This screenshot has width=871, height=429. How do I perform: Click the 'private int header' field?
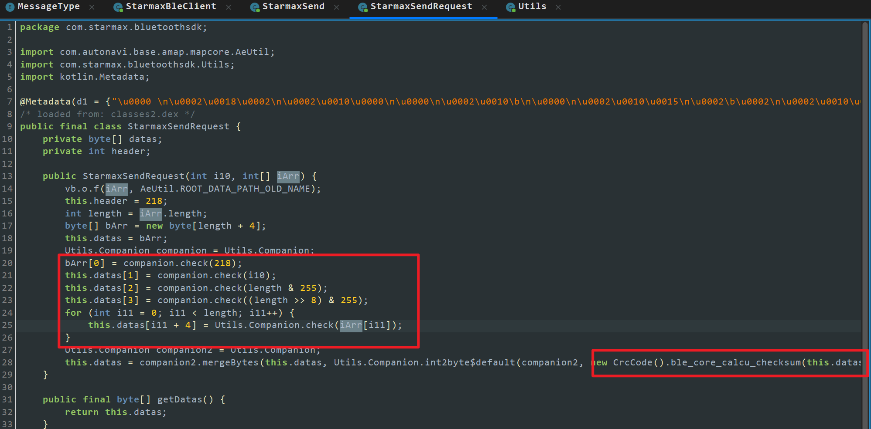click(x=96, y=151)
